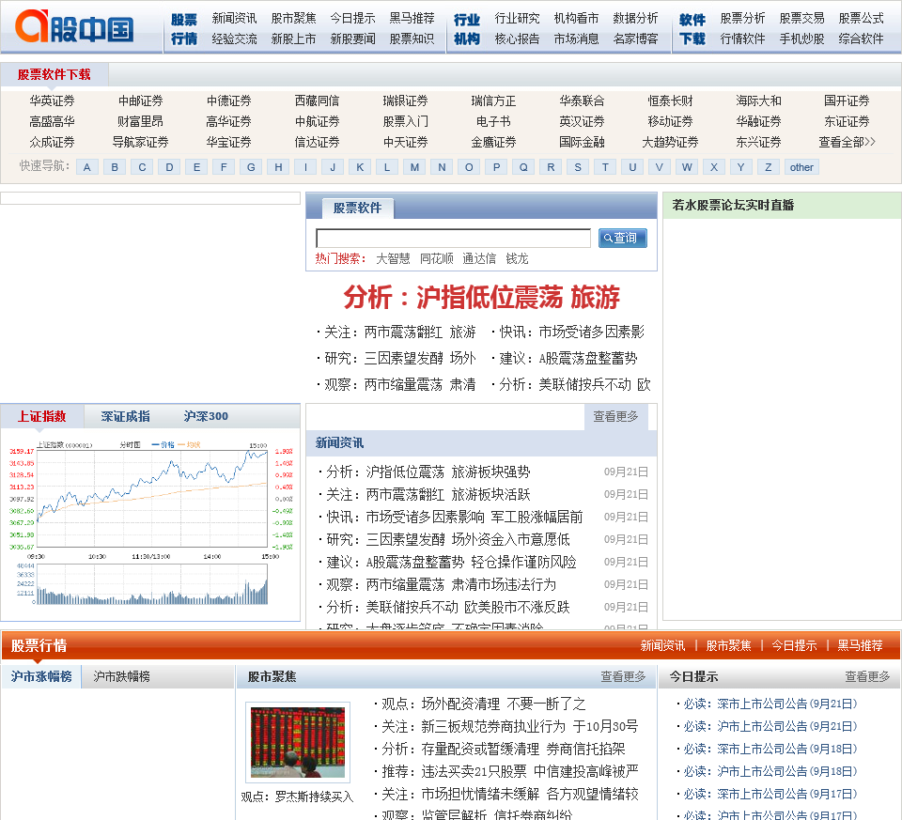Screen dimensions: 902x820
Task: Click the 钱龙 hot search term
Action: (x=517, y=258)
